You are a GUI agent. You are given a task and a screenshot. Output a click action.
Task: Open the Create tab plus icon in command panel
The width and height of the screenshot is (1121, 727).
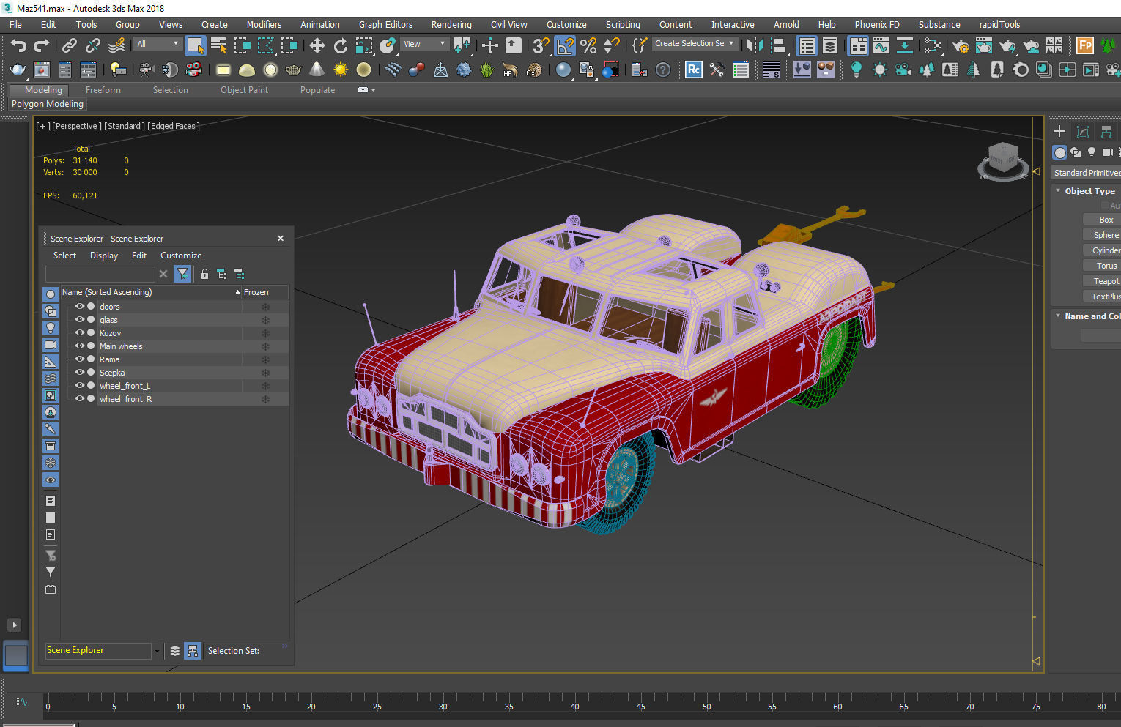(x=1059, y=132)
